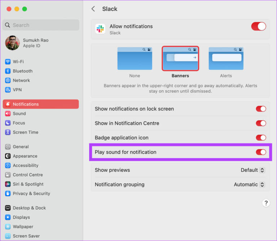Screen dimensions: 277x241
Task: Open General settings label in sidebar
Action: [x=21, y=147]
